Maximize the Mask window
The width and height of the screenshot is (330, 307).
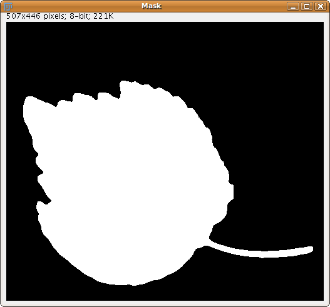point(307,6)
